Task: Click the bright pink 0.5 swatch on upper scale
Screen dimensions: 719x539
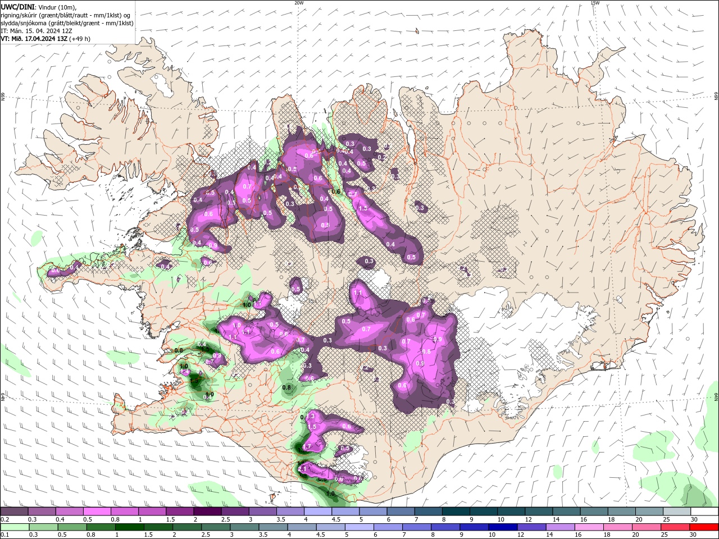Action: [x=97, y=511]
